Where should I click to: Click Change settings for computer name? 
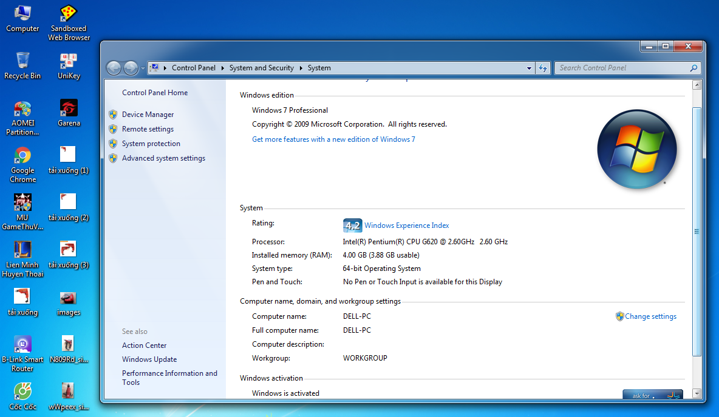[650, 316]
